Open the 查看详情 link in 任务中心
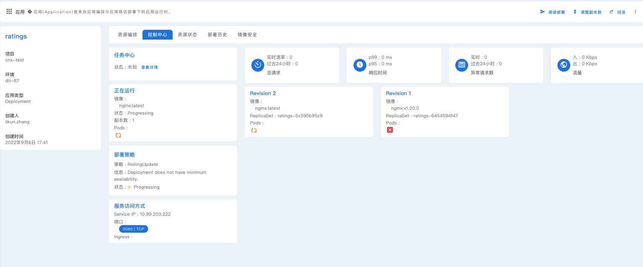This screenshot has width=643, height=267. click(x=150, y=67)
